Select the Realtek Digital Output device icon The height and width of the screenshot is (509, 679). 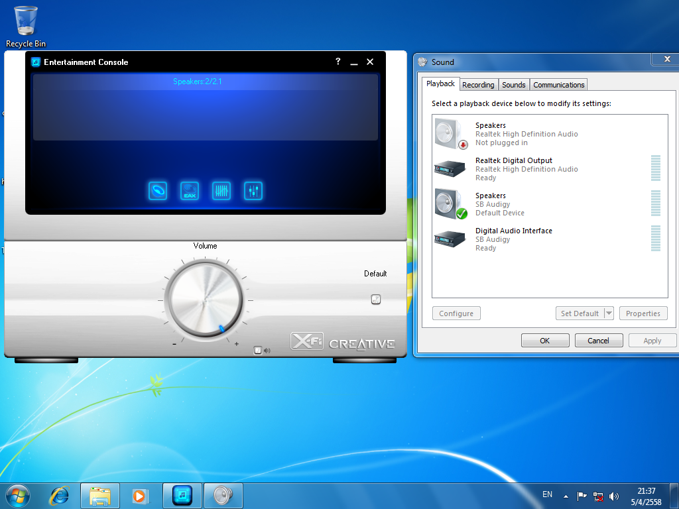pos(450,169)
